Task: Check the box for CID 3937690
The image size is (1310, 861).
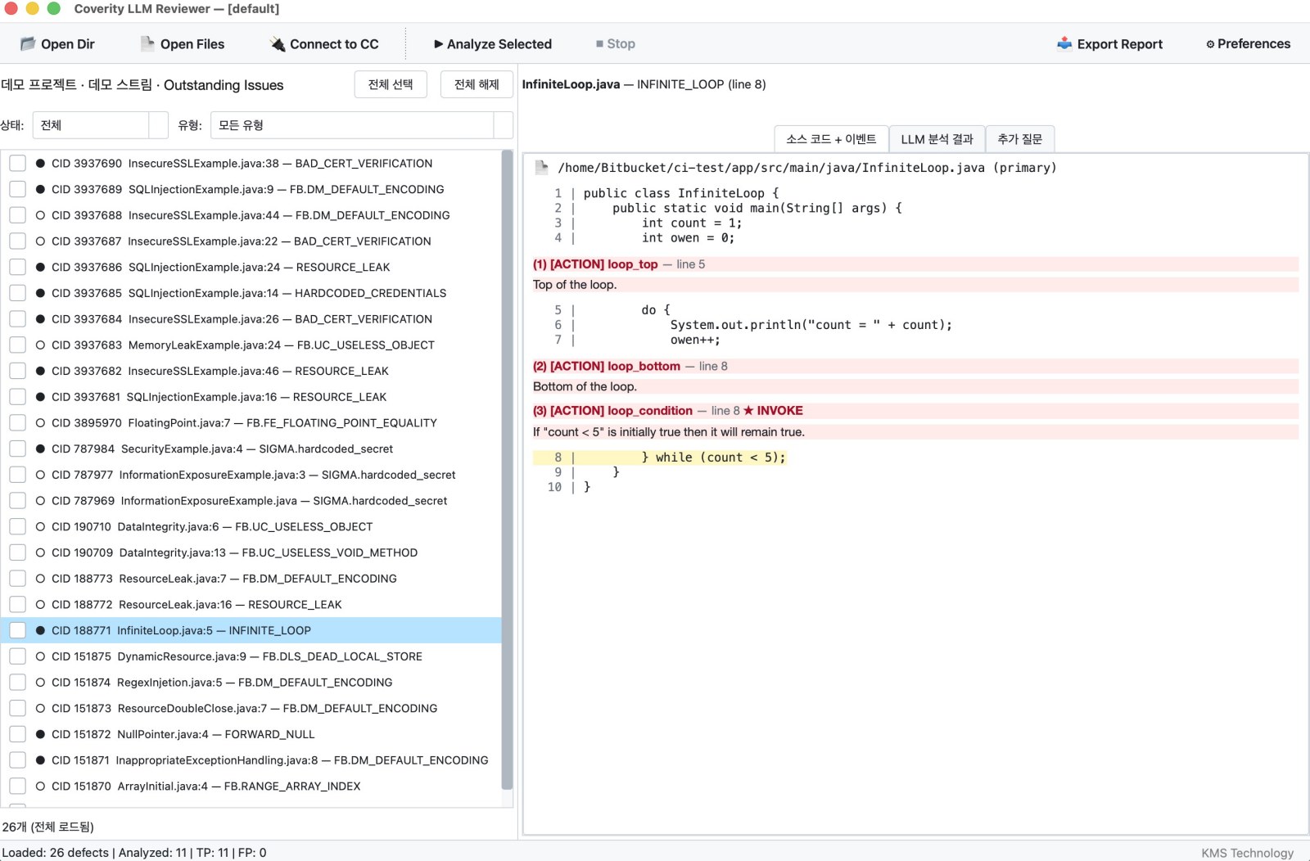Action: [x=17, y=164]
